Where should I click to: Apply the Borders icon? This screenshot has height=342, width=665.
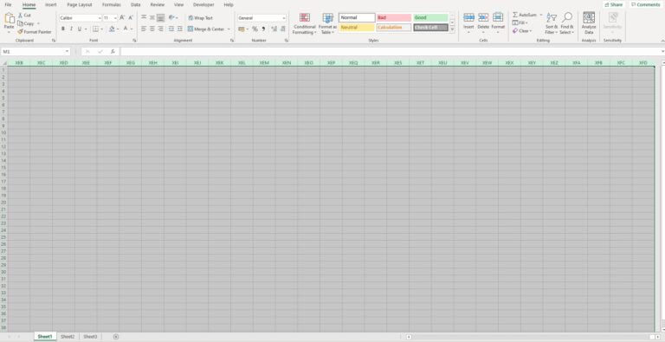[x=96, y=29]
